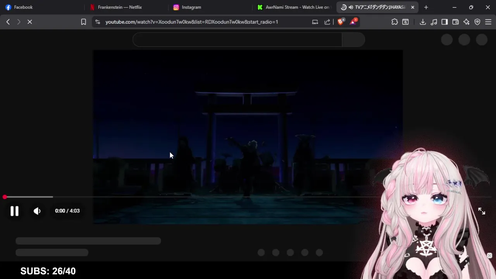496x279 pixels.
Task: Stop loading the page
Action: click(30, 22)
